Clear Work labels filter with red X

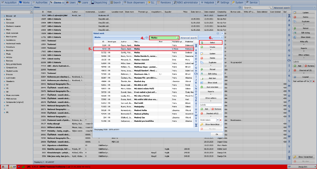click(x=220, y=120)
